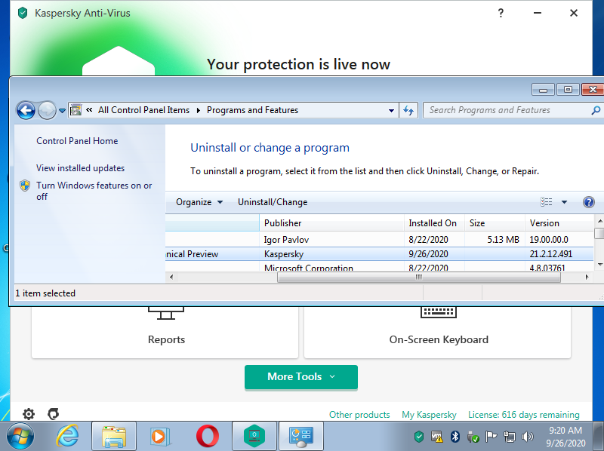Sort by Size column
Screen dimensions: 604x451
click(x=495, y=223)
